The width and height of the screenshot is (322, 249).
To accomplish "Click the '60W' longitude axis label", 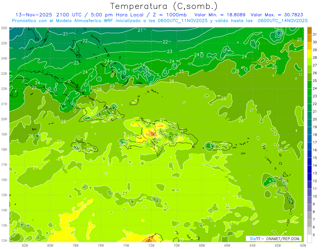I will (x=303, y=245).
